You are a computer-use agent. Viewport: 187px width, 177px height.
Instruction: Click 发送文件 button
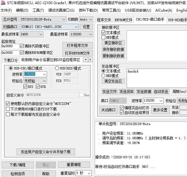coord(109,91)
